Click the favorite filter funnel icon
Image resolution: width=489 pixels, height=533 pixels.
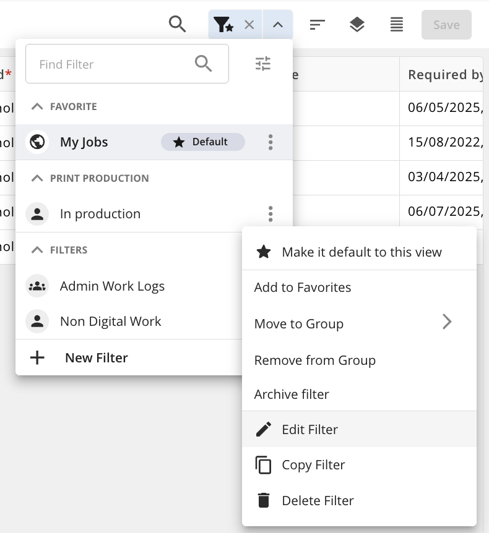point(223,25)
